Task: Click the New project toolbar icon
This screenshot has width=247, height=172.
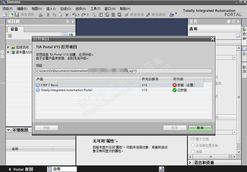Action: coord(5,15)
